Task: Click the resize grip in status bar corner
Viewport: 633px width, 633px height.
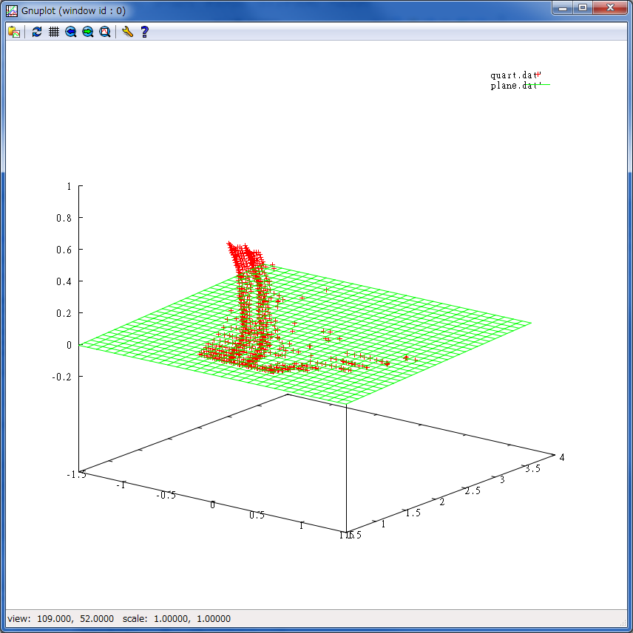Action: [623, 622]
